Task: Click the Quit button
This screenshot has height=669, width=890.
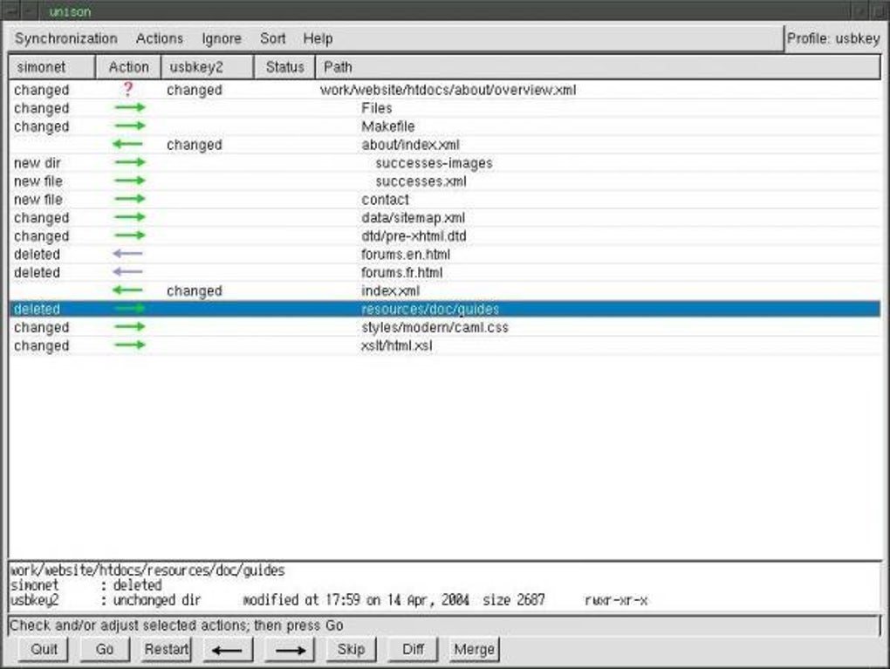Action: click(43, 649)
